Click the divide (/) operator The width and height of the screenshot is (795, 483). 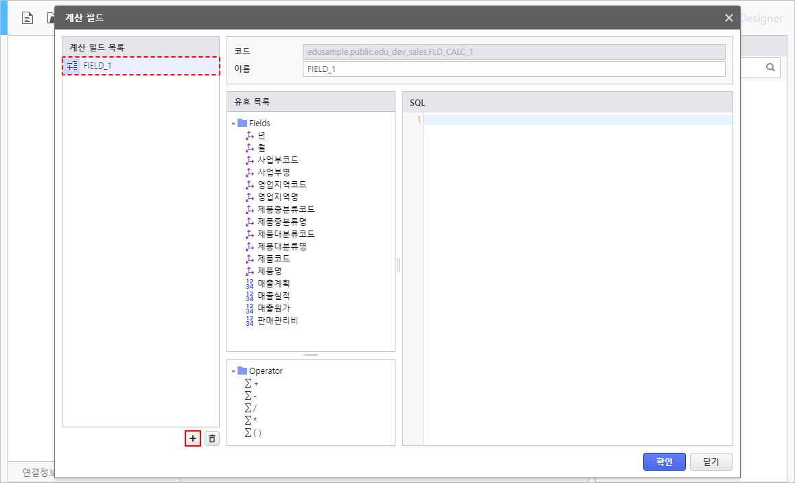pyautogui.click(x=251, y=408)
